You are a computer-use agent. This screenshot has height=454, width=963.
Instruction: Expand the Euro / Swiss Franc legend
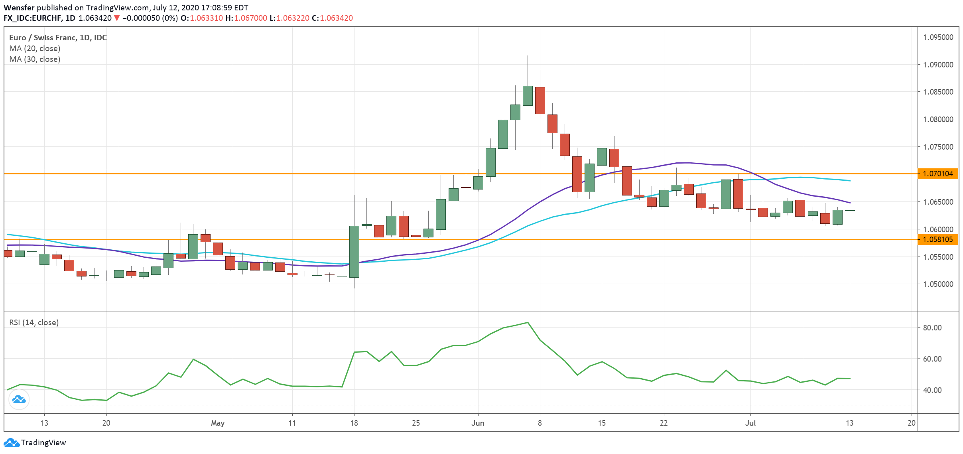(x=58, y=38)
